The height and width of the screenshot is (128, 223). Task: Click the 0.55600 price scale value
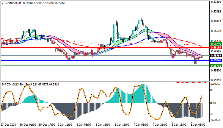(216, 71)
